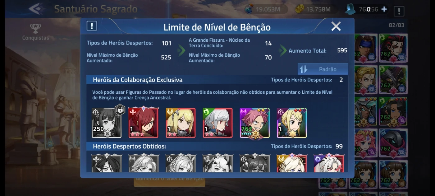Image resolution: width=435 pixels, height=196 pixels.
Task: Select the locked level 250 hero portrait
Action: click(x=107, y=123)
